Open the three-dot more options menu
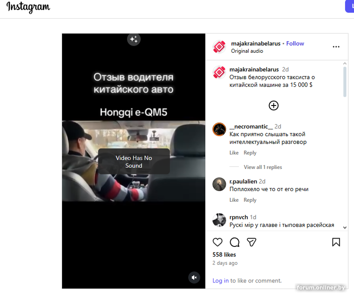This screenshot has height=297, width=354. [x=336, y=47]
